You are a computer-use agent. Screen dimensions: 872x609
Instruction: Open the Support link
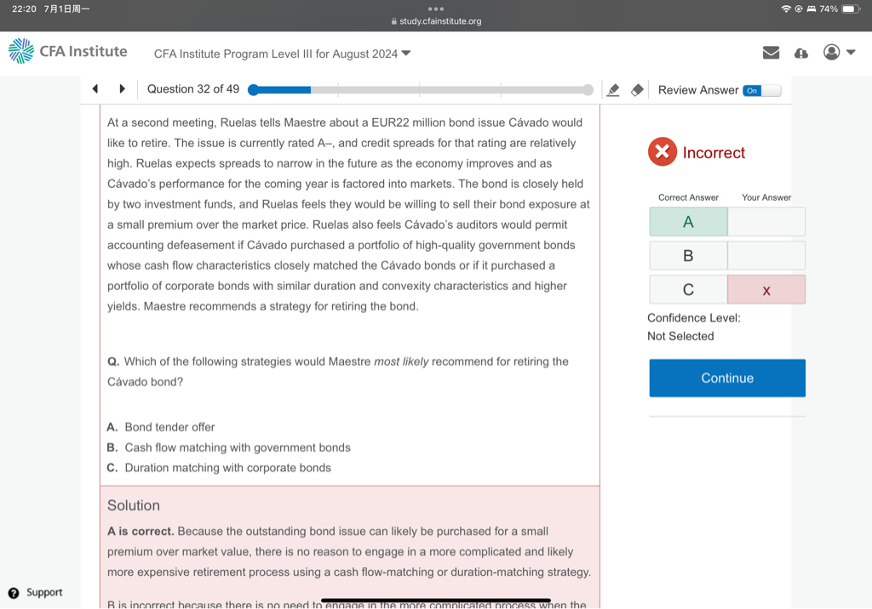click(44, 593)
